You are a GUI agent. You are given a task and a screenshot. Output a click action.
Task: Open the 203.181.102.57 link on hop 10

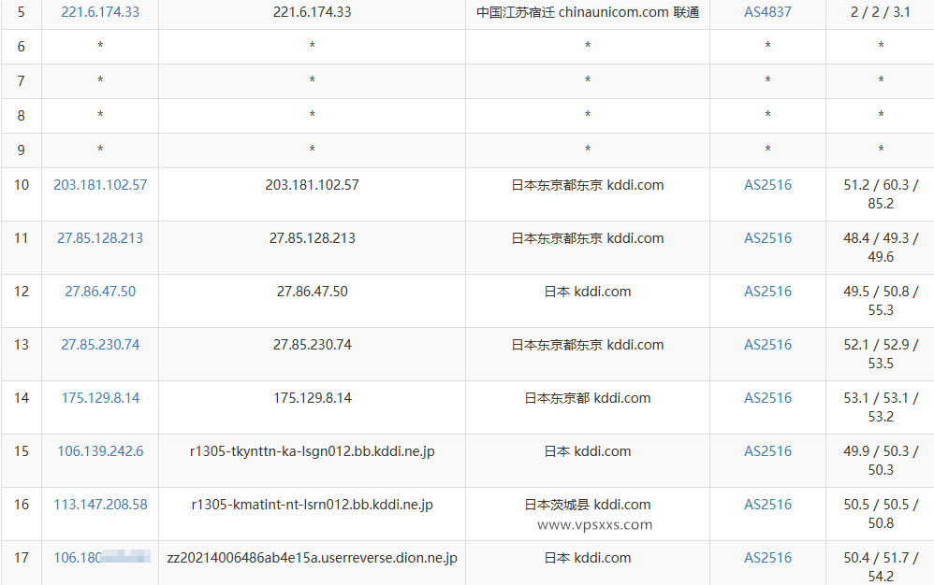(x=99, y=184)
